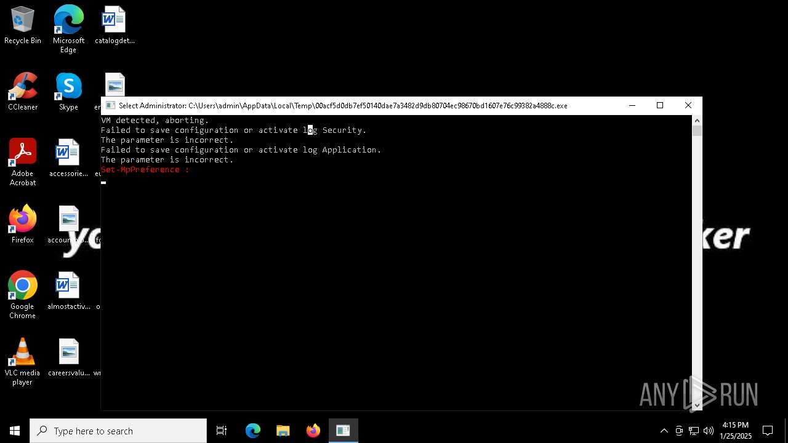Open Task View on the taskbar
The image size is (788, 443).
click(x=222, y=431)
